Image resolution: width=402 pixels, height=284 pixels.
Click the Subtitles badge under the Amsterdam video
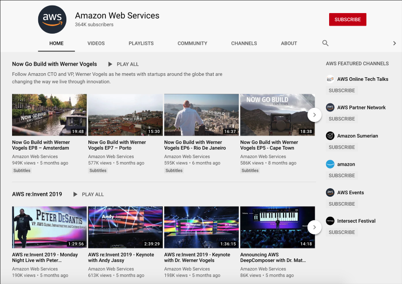tap(22, 171)
